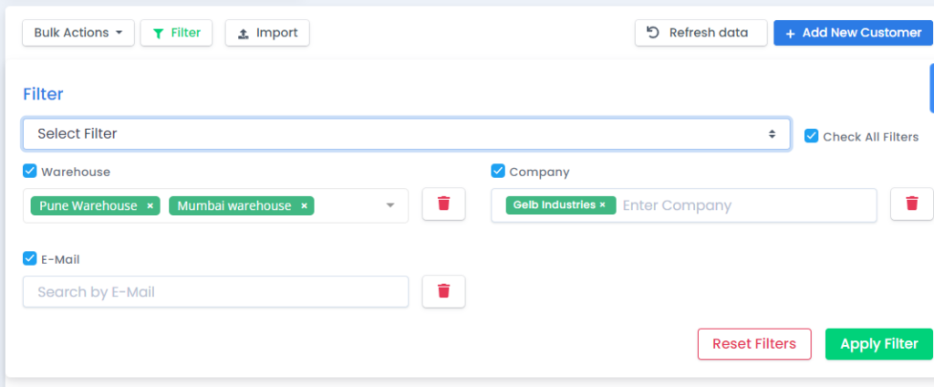Remove the Gelb Industries tag

pos(602,205)
